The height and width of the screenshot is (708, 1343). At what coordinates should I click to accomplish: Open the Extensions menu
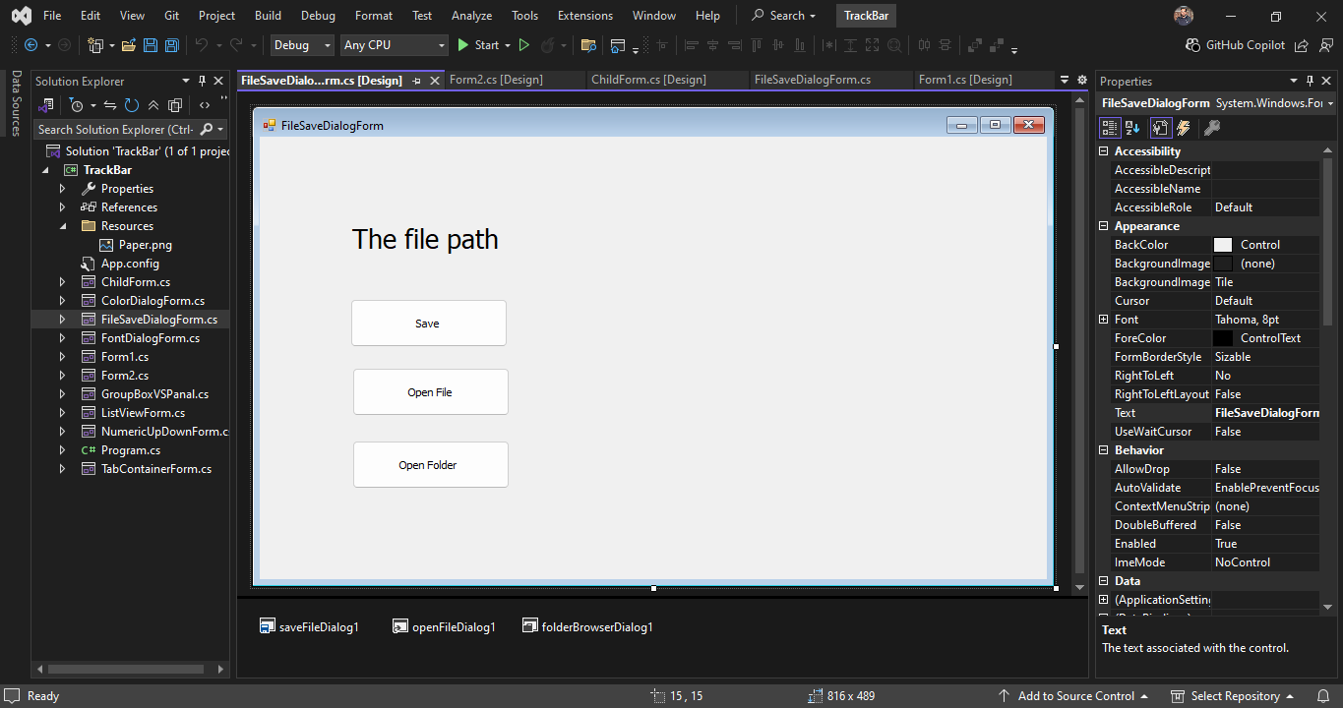[x=584, y=15]
